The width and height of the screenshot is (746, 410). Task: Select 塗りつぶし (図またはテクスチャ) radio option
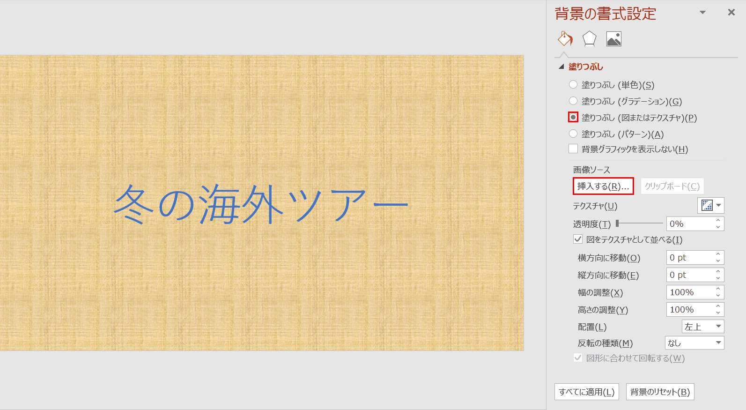(573, 117)
